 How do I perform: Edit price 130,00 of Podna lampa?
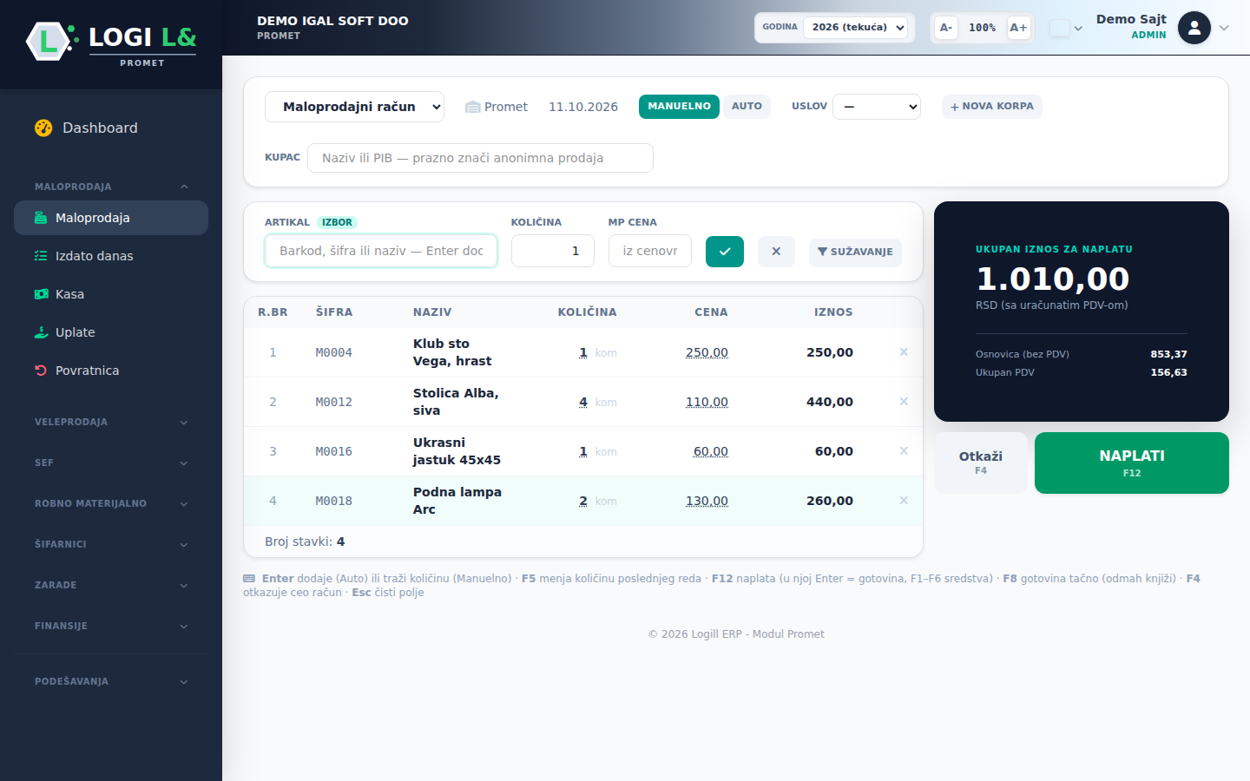point(707,501)
